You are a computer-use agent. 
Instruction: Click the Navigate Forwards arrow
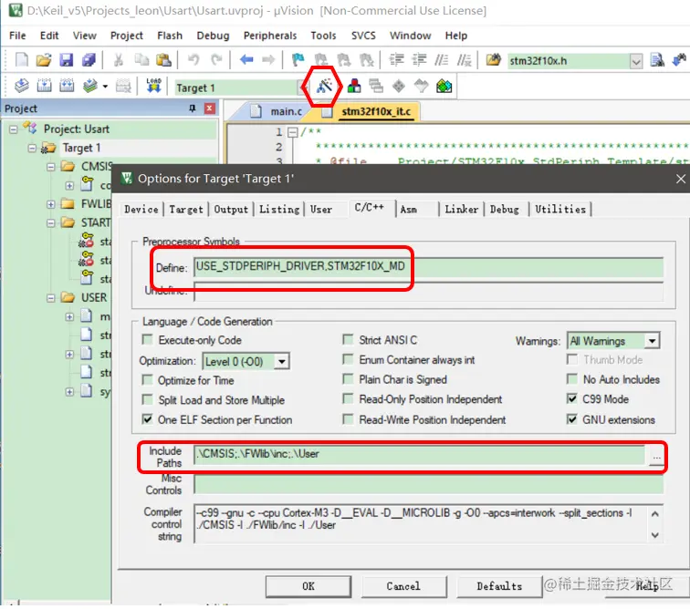tap(268, 59)
